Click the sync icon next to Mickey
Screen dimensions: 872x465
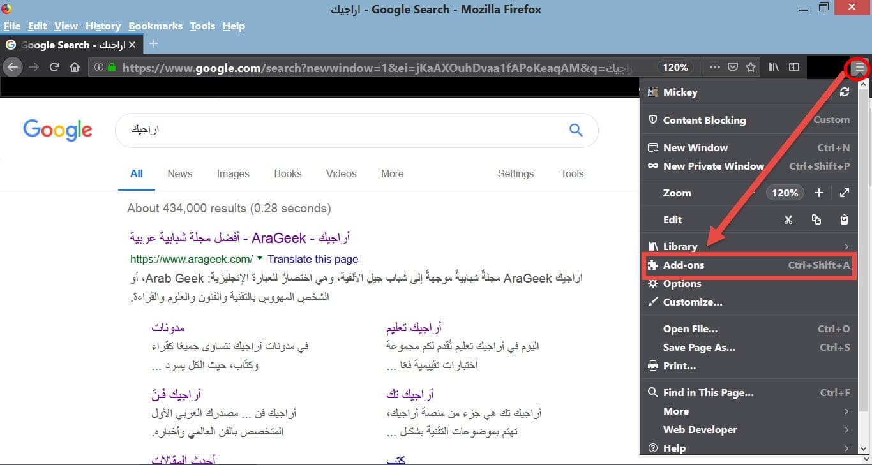tap(845, 92)
